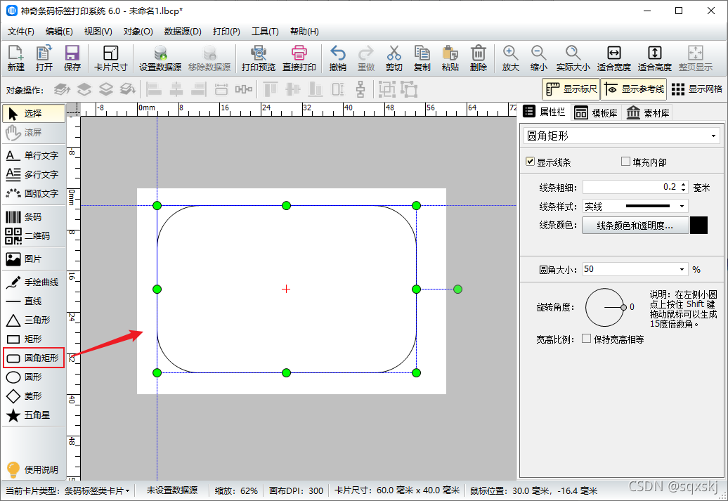Select the 圆形 circle tool

pos(34,377)
